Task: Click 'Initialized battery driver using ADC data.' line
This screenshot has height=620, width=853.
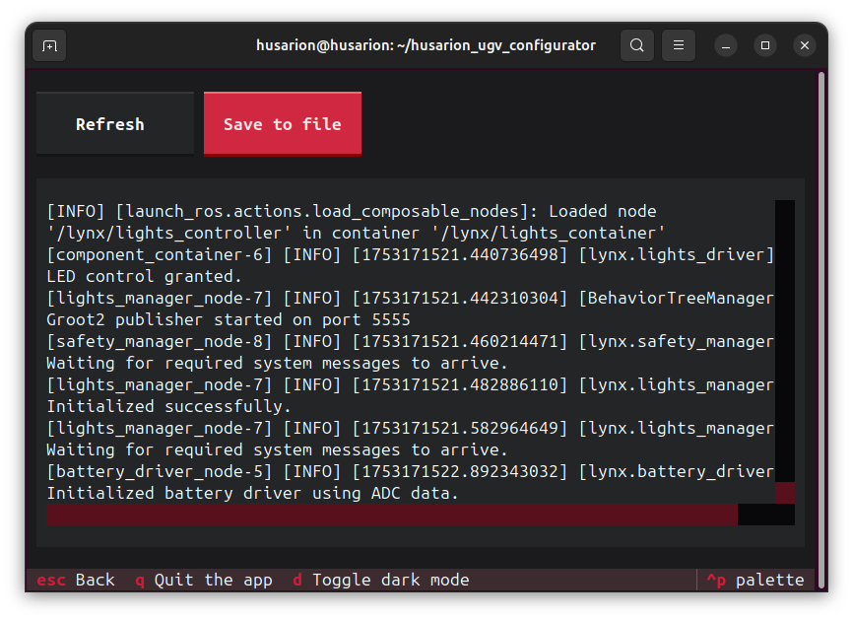Action: pyautogui.click(x=253, y=494)
